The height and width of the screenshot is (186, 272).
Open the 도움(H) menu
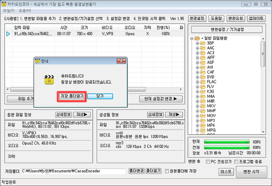(25, 11)
